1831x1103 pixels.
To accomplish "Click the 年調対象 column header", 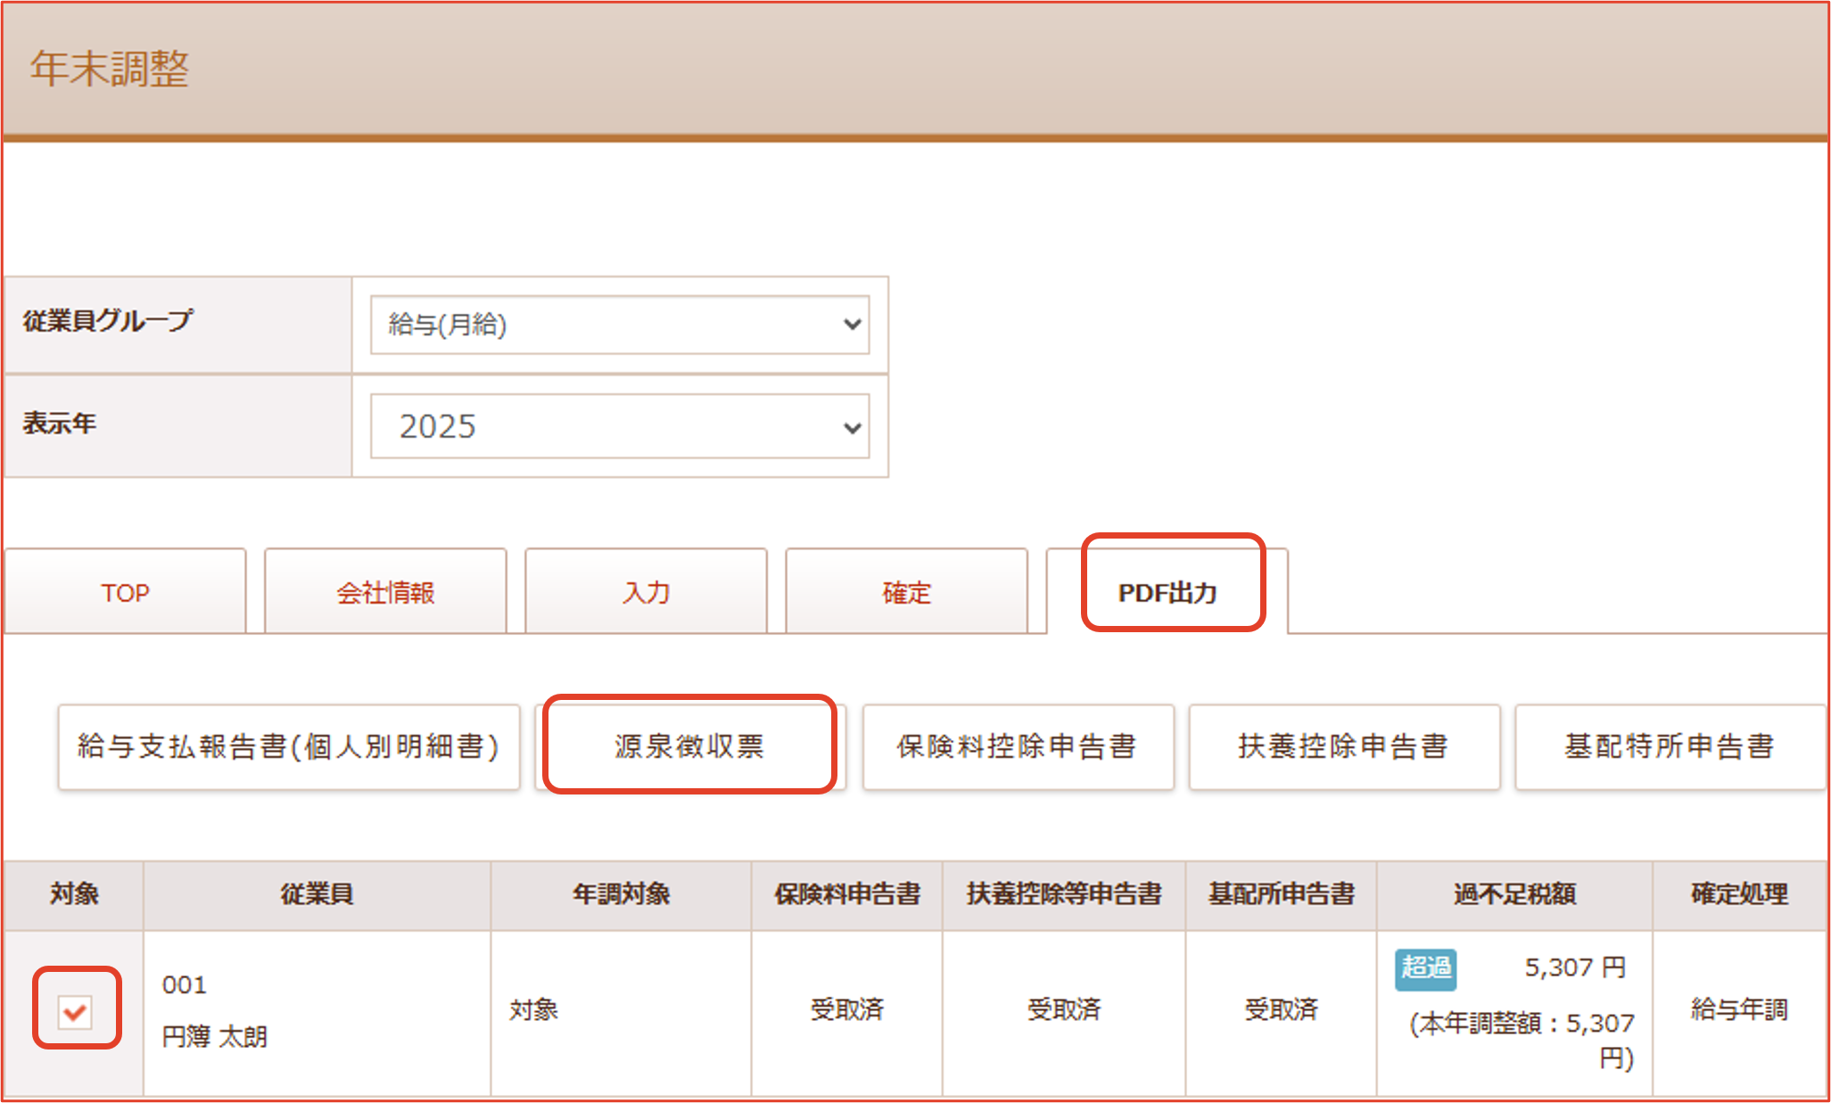I will 621,893.
